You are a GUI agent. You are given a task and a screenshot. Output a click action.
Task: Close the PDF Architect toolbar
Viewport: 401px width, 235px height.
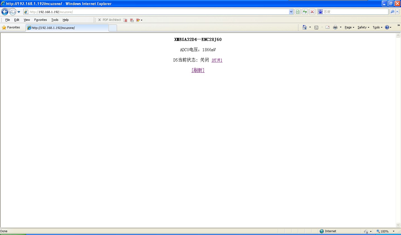point(99,20)
